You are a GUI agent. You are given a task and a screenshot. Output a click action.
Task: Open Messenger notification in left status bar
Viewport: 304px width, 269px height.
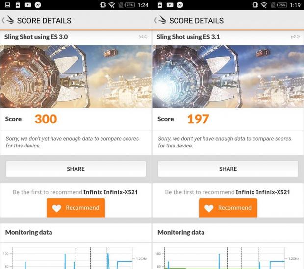tap(38, 5)
